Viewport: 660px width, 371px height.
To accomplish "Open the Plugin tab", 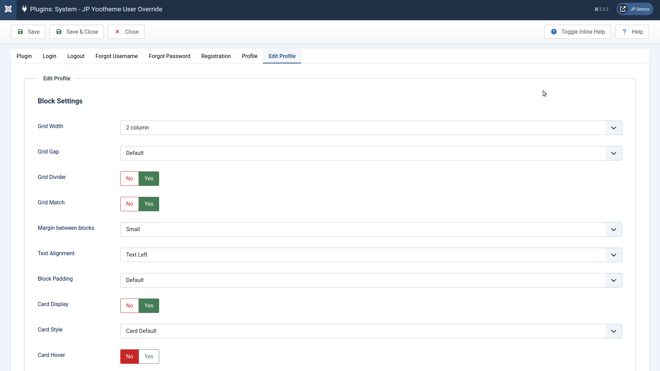I will click(x=24, y=56).
